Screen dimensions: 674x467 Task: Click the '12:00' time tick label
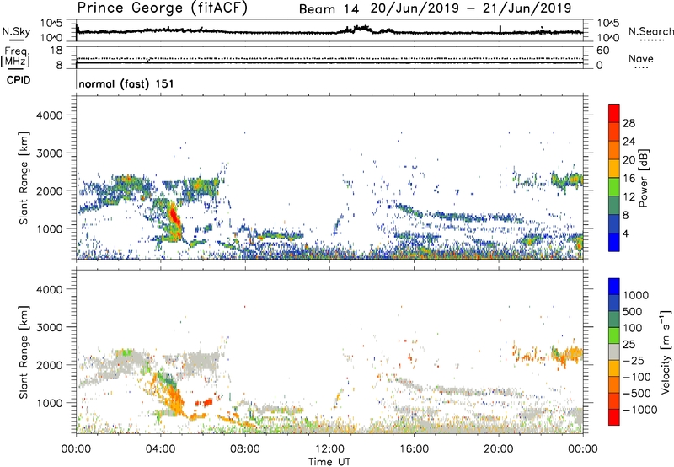coord(329,449)
